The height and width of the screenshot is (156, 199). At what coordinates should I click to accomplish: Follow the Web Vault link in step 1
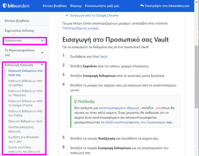(x=100, y=57)
